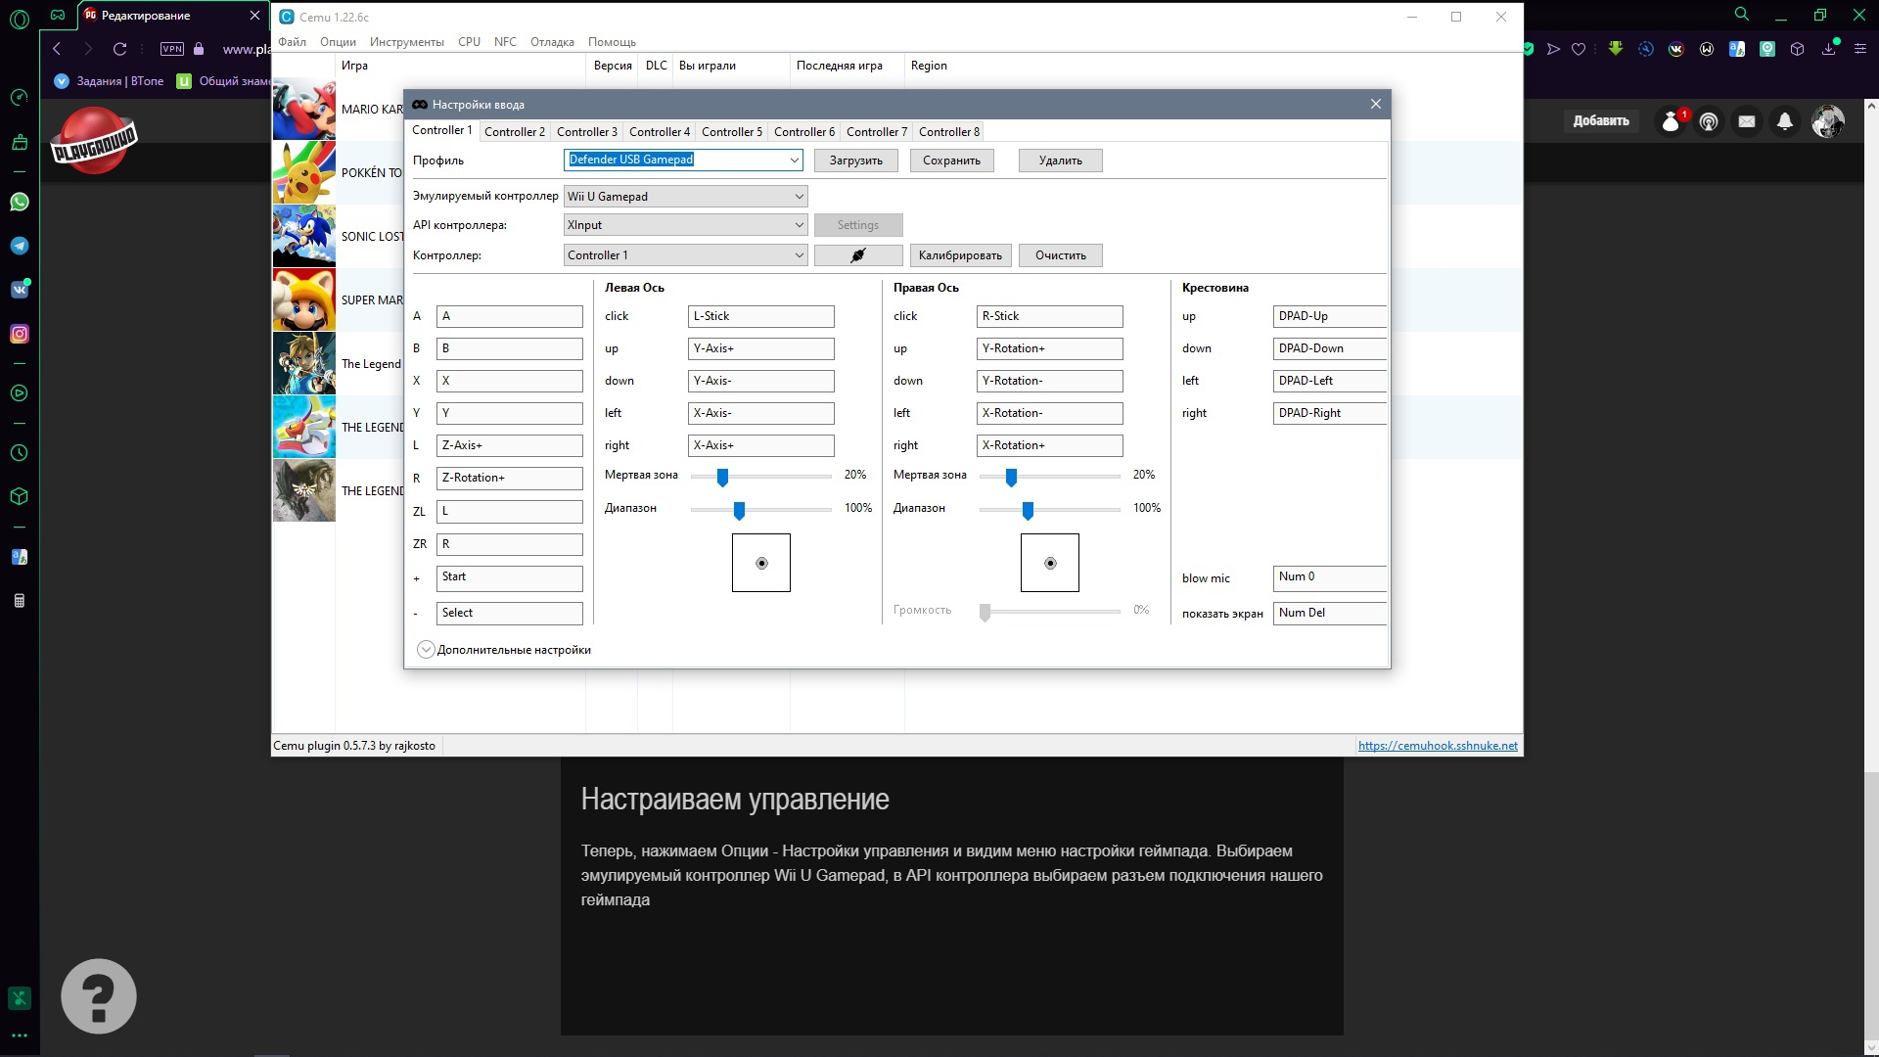The height and width of the screenshot is (1057, 1879).
Task: Click the Opera GX logo menu
Action: [x=19, y=18]
